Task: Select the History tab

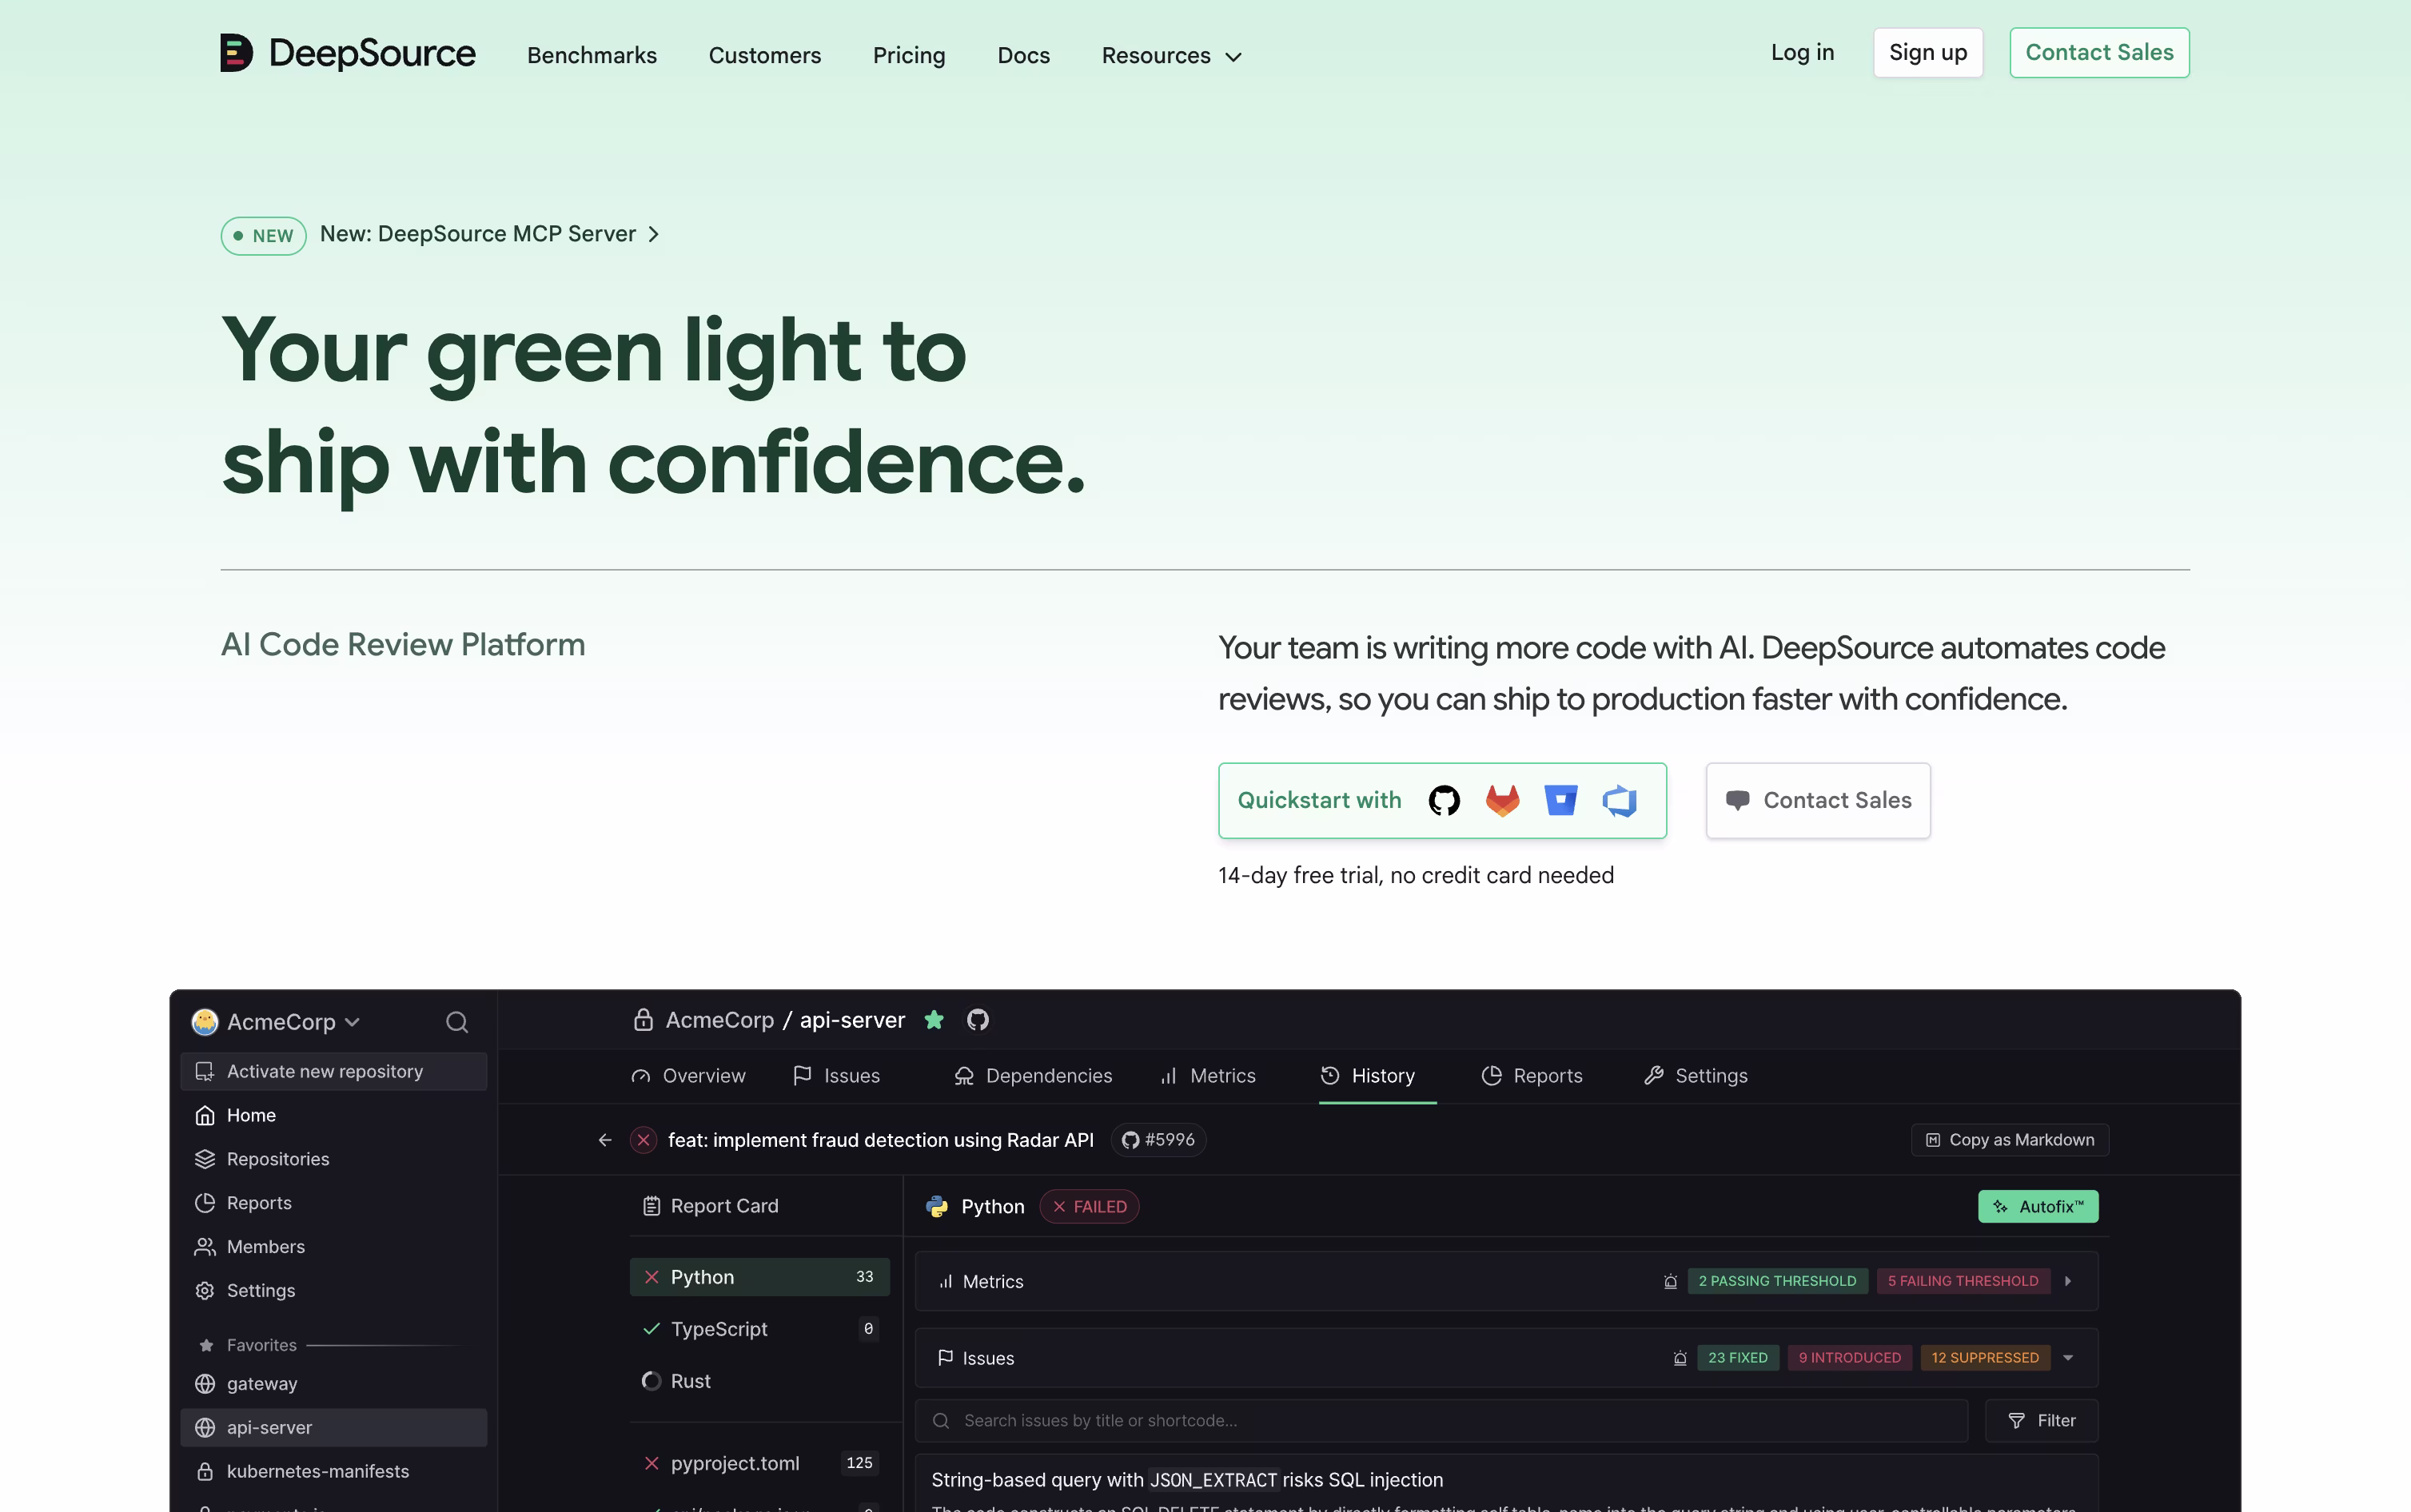Action: [1368, 1076]
